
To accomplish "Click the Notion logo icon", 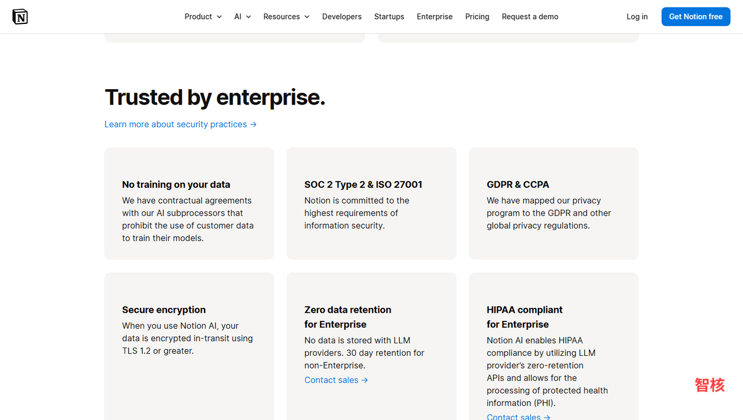I will (20, 17).
